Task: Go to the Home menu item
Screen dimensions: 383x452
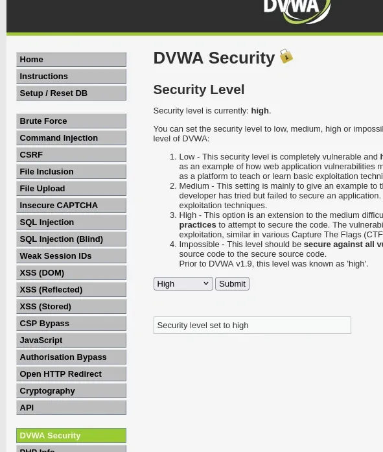Action: (x=71, y=60)
